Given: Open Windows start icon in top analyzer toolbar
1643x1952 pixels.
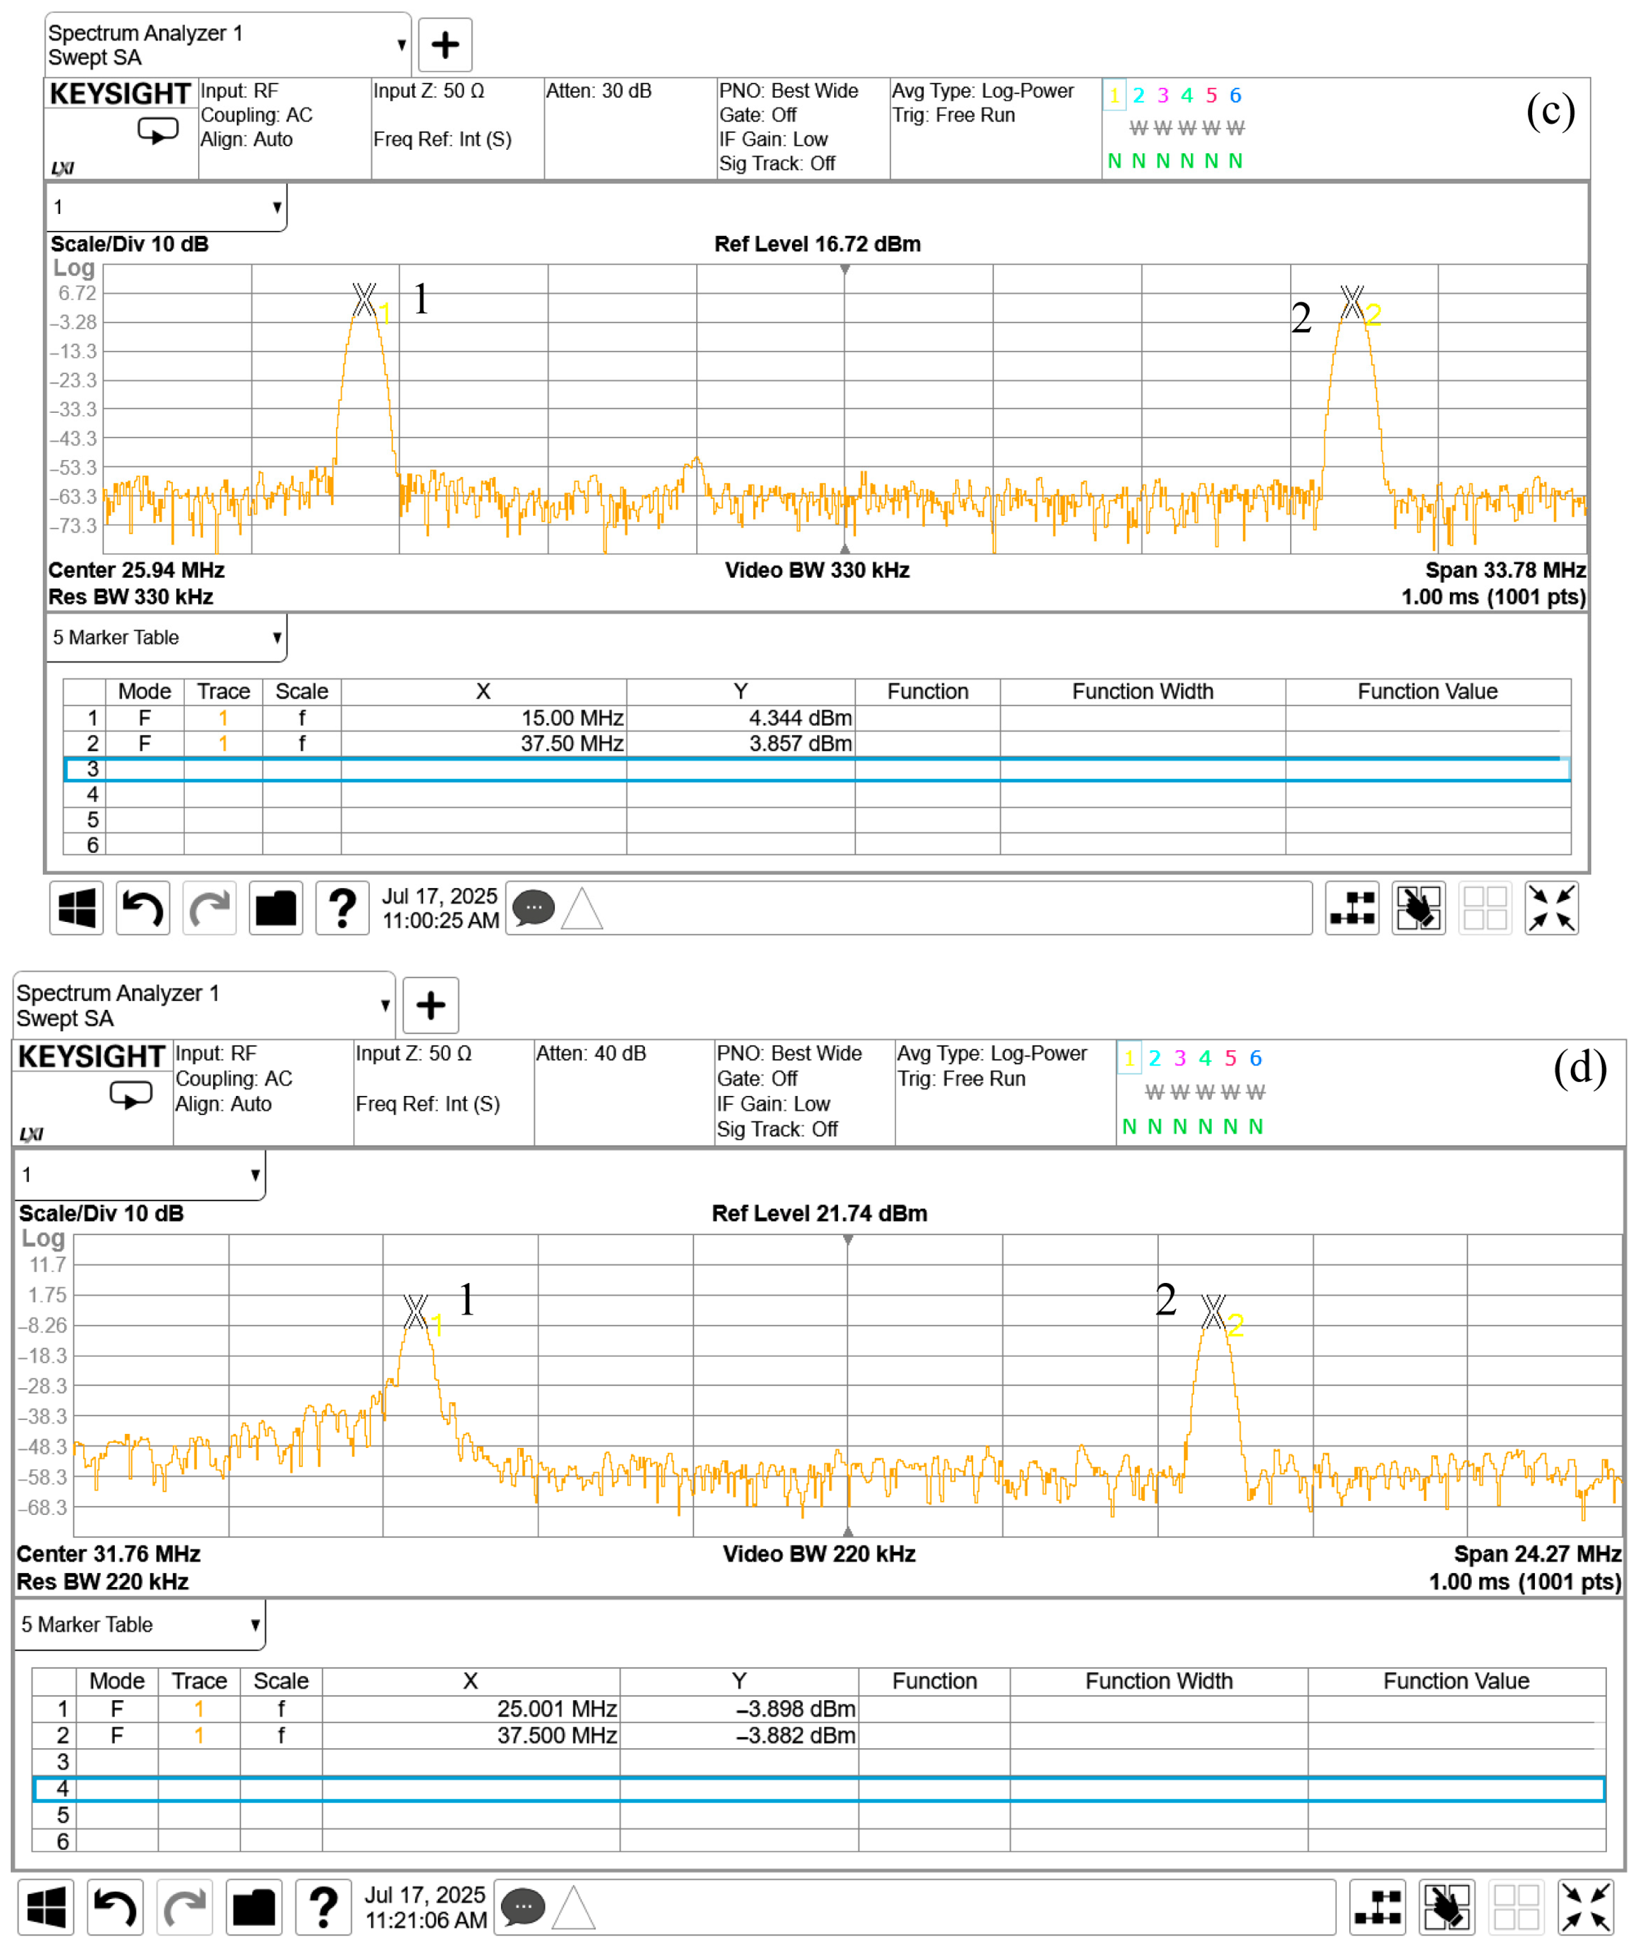Looking at the screenshot, I should click(x=77, y=907).
